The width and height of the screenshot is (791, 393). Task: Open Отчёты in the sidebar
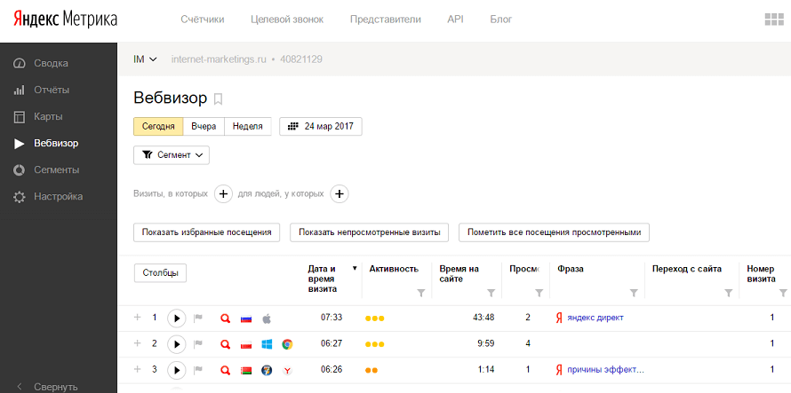(x=52, y=90)
